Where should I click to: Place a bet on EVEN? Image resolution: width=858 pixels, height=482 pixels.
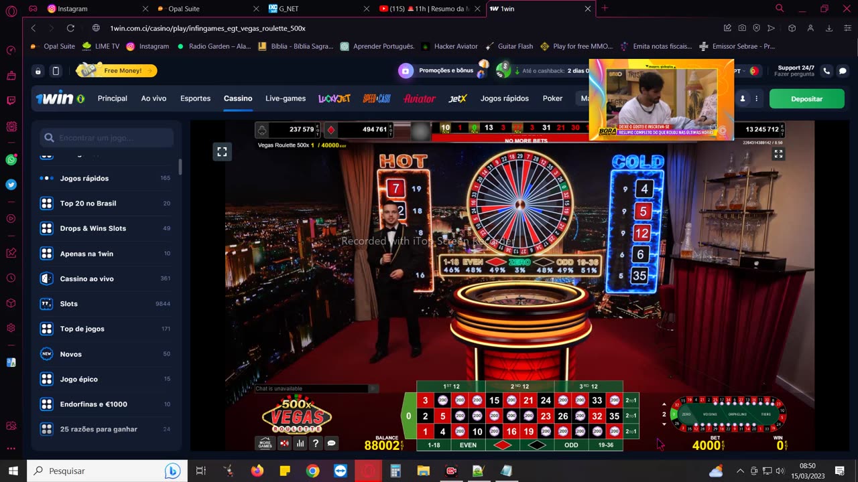click(468, 445)
